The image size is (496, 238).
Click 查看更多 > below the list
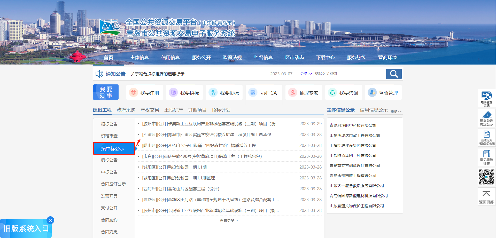[229, 220]
